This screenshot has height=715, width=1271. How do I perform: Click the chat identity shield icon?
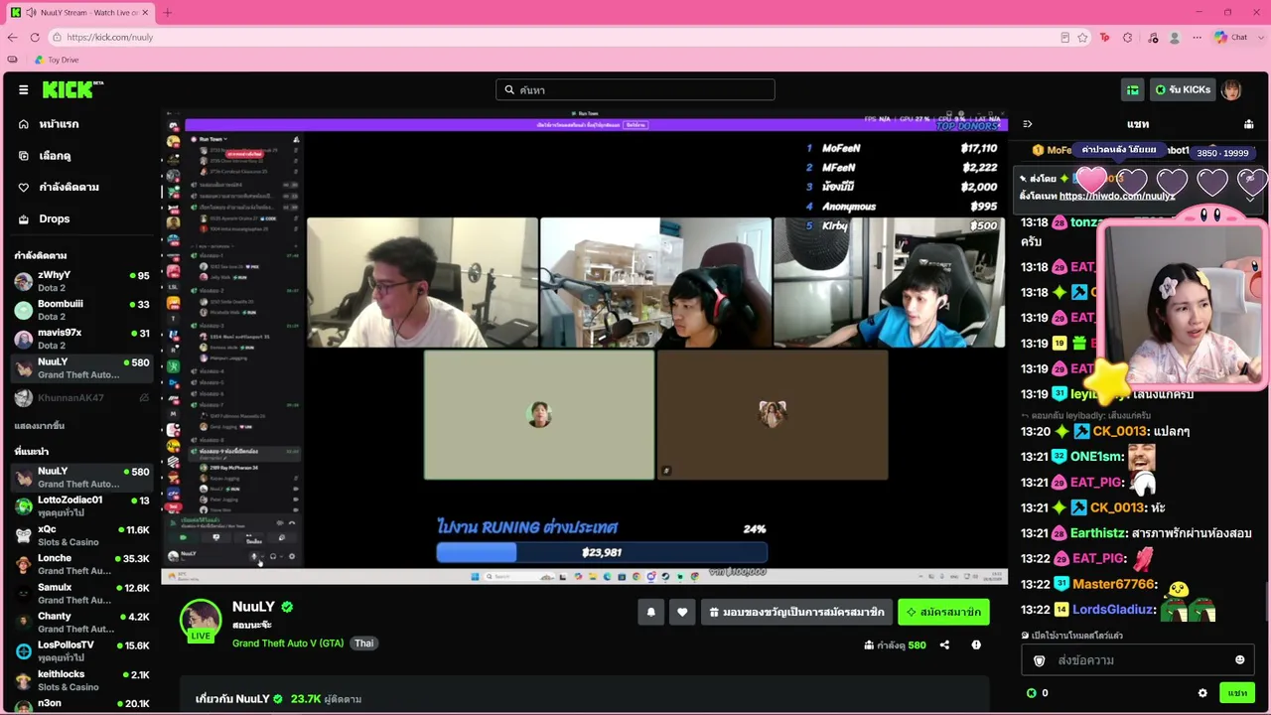coord(1040,660)
